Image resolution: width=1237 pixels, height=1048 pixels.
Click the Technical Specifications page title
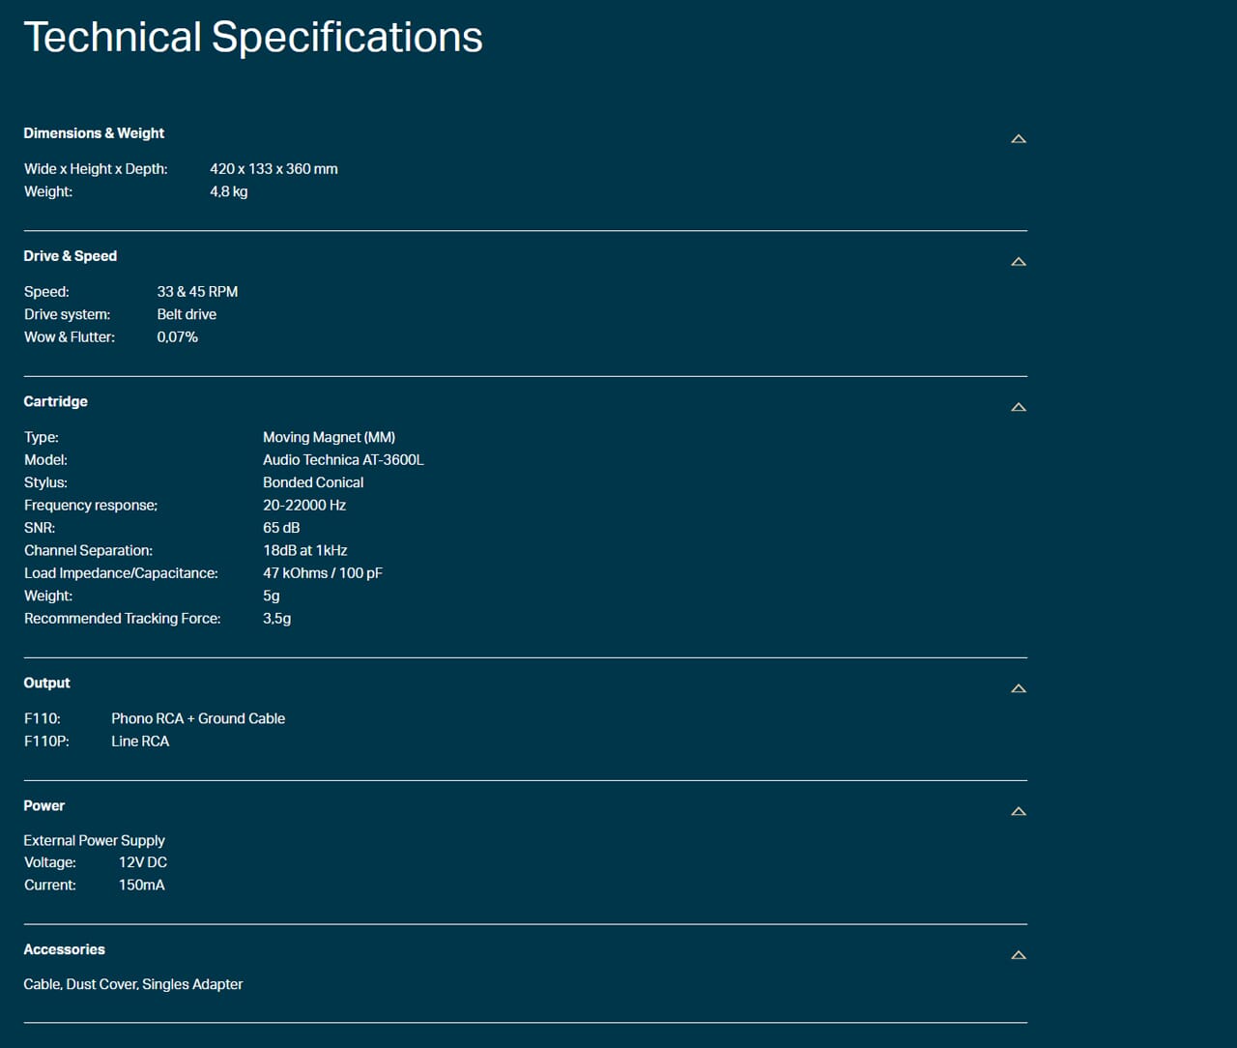254,37
